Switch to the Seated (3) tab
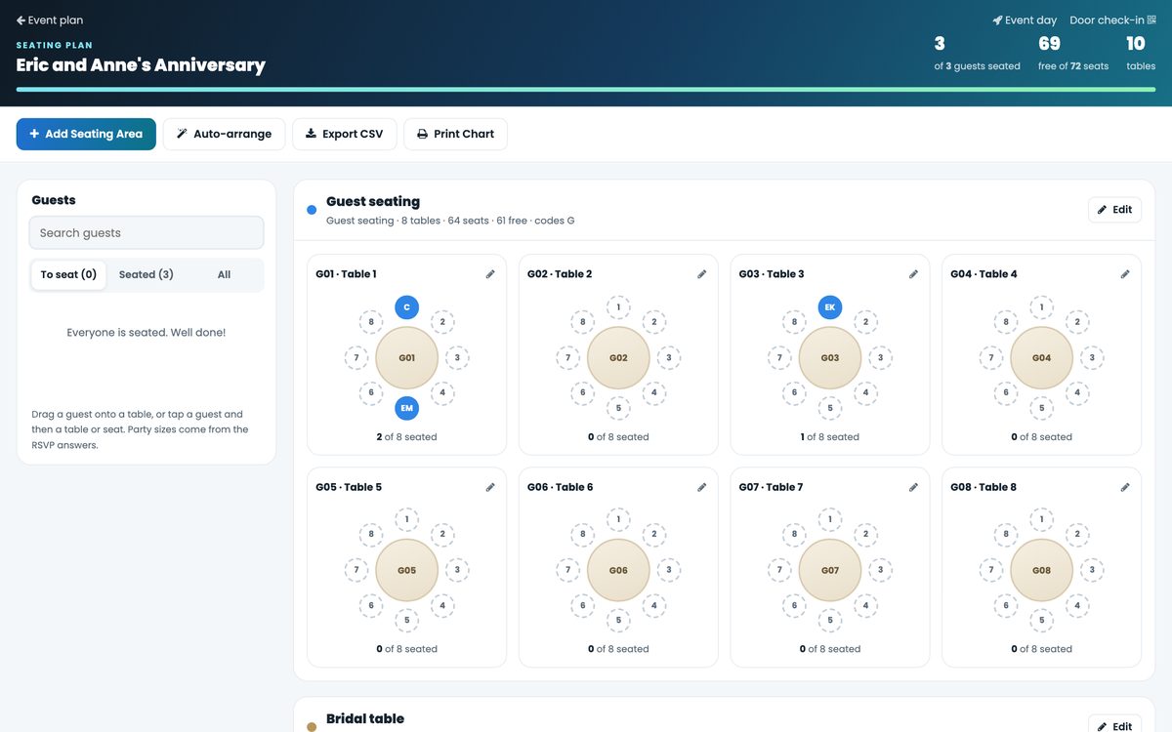This screenshot has height=732, width=1172. (x=146, y=274)
